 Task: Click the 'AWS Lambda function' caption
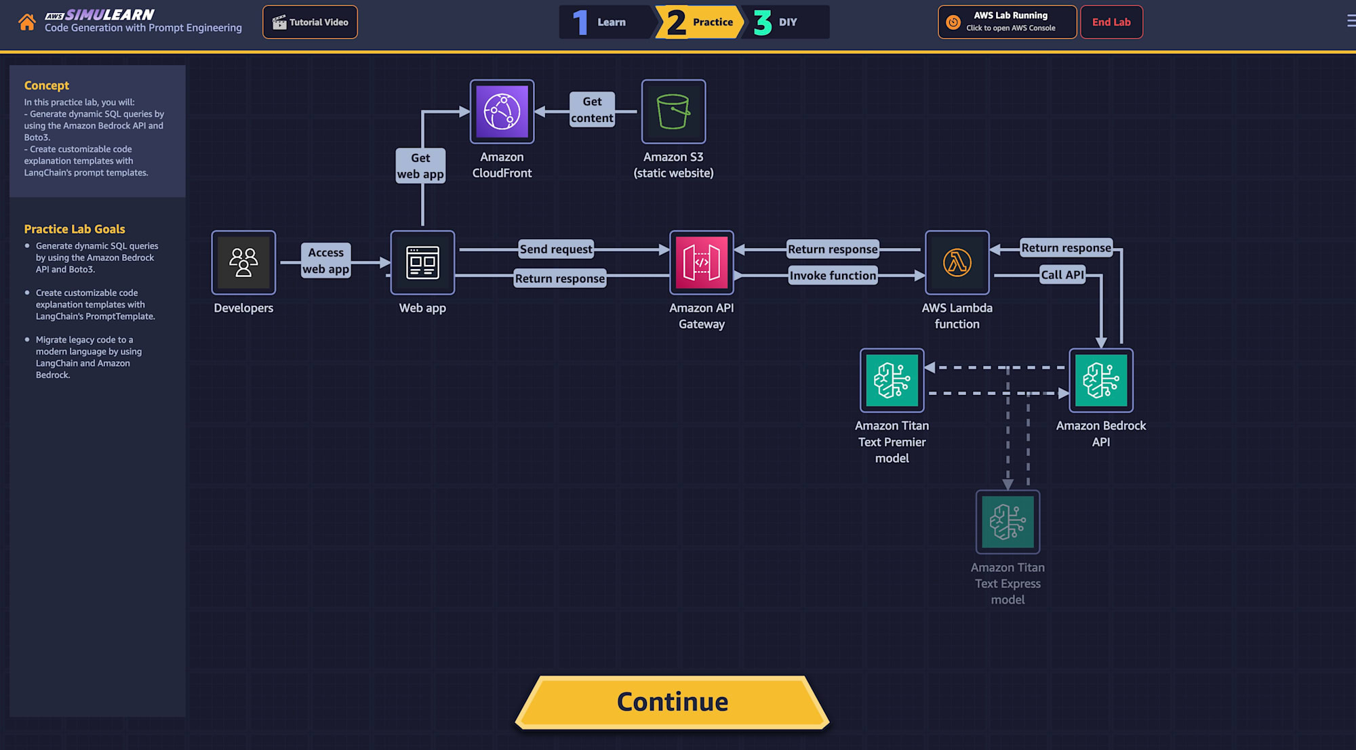pos(957,316)
